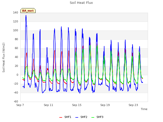Viewport: 163px width, 122px height.
Task: Click the red SHF1 legend marker
Action: [61, 117]
